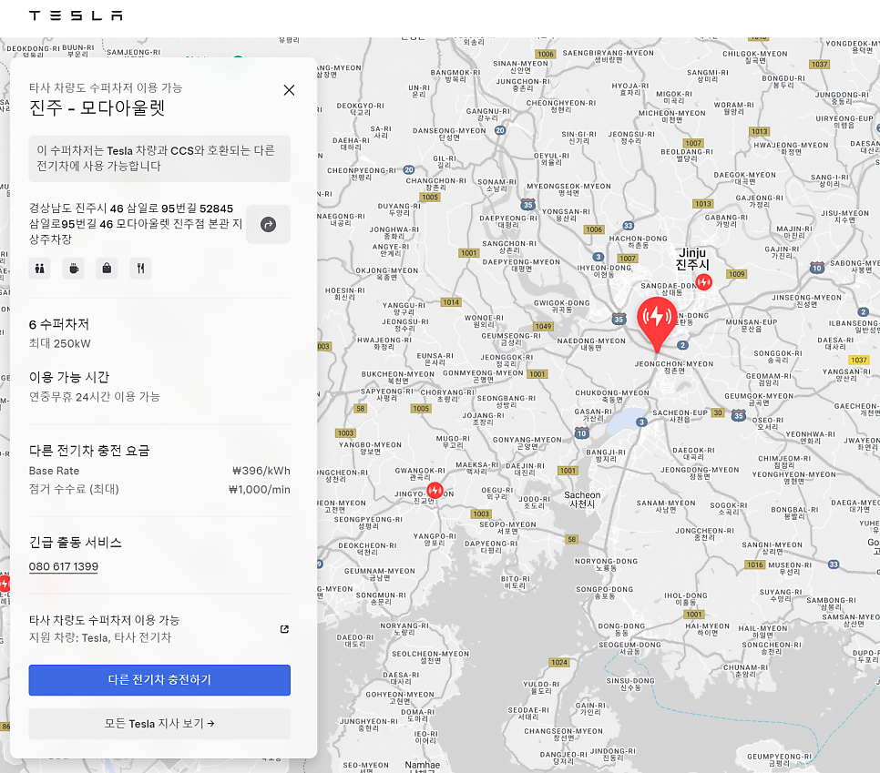Open directions with the arrow button

(x=268, y=224)
